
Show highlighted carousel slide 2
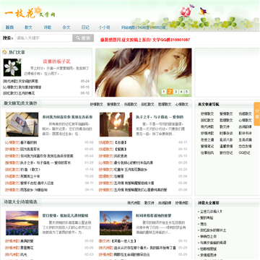170,92
